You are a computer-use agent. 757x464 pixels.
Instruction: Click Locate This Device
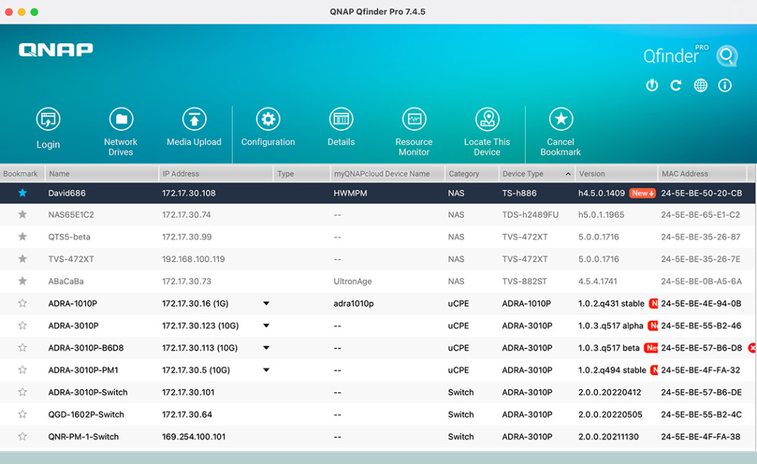487,132
